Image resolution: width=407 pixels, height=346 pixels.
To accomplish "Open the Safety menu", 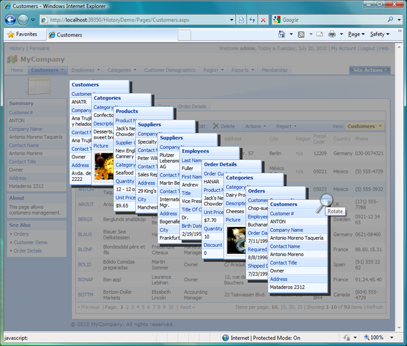I will [x=380, y=34].
